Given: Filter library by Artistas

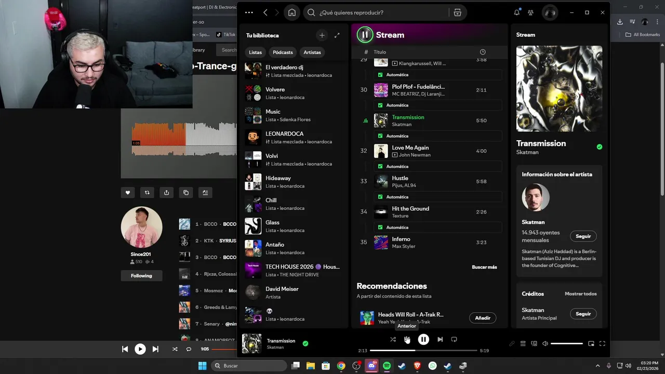Looking at the screenshot, I should click(312, 52).
